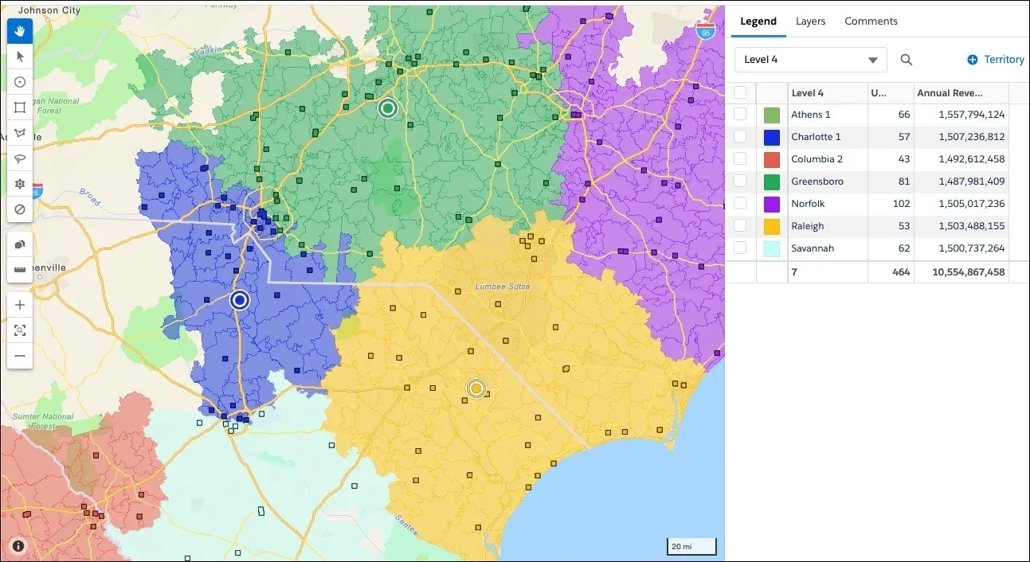
Task: Click the Athens 1 green color swatch
Action: (771, 115)
